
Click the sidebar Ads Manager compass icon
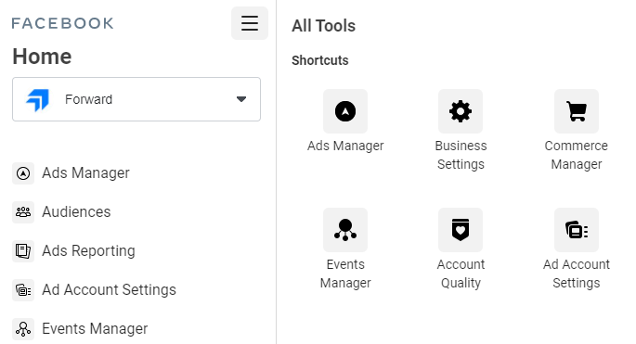point(23,173)
